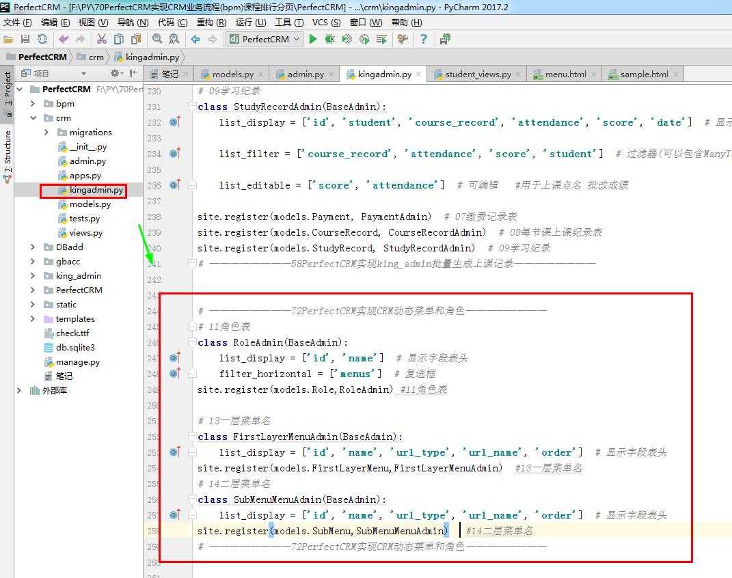This screenshot has width=732, height=578.
Task: Open the PerfectCRM run configuration dropdown
Action: pyautogui.click(x=265, y=39)
